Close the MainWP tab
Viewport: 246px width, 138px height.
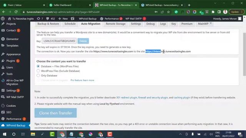pos(211,23)
